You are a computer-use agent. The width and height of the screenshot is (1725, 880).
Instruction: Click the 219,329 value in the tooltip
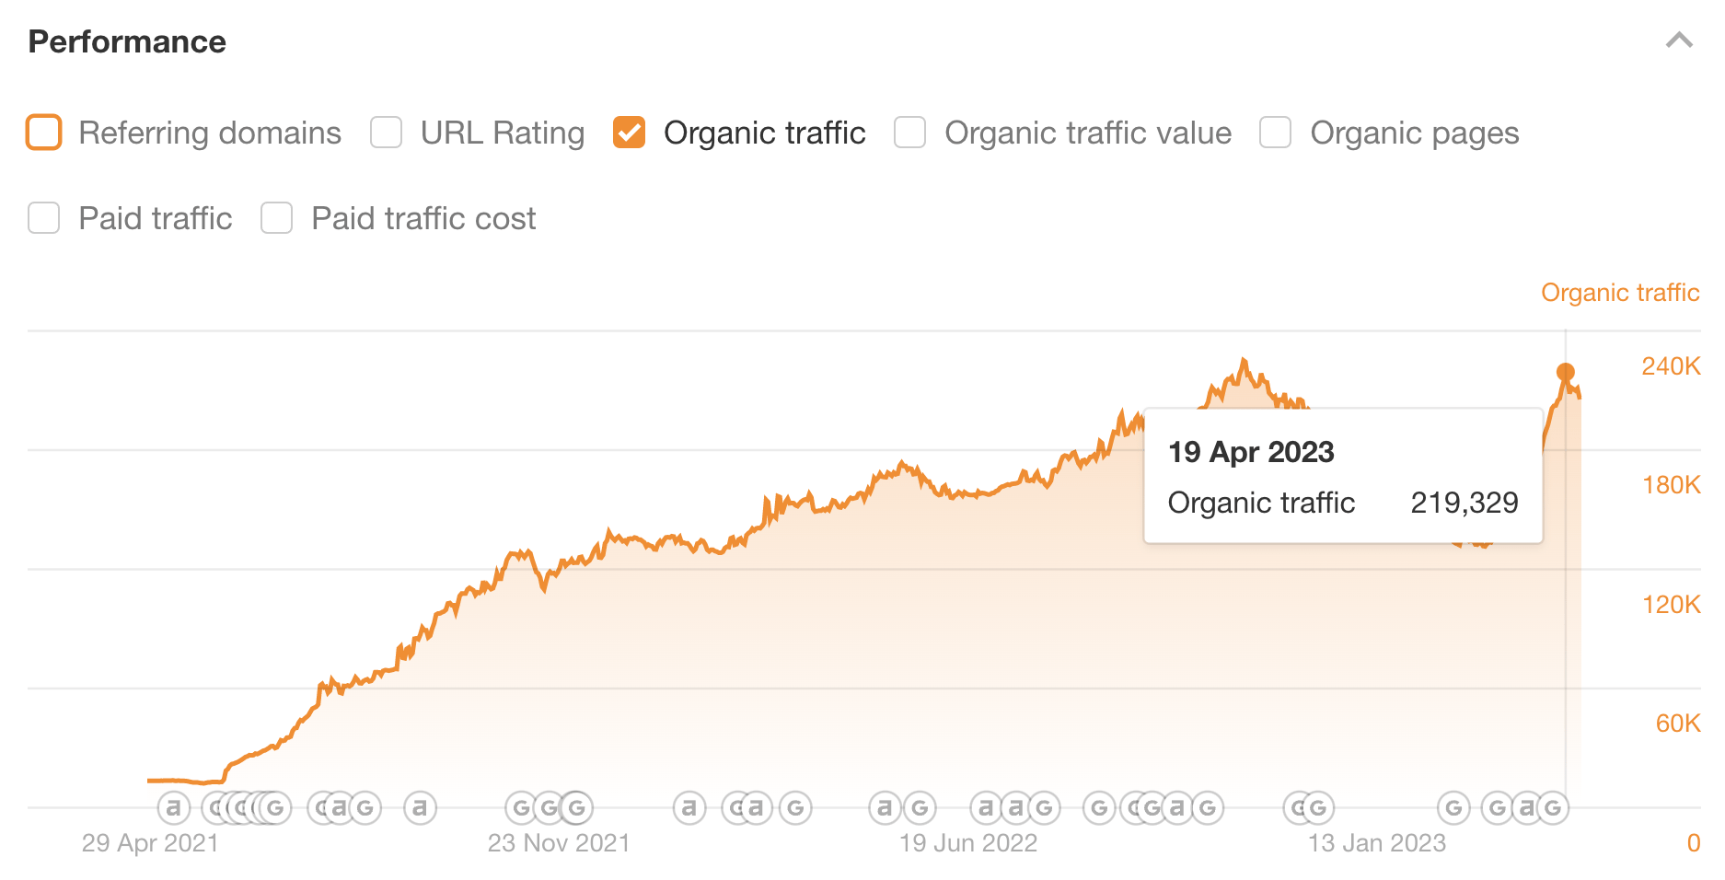[1465, 503]
